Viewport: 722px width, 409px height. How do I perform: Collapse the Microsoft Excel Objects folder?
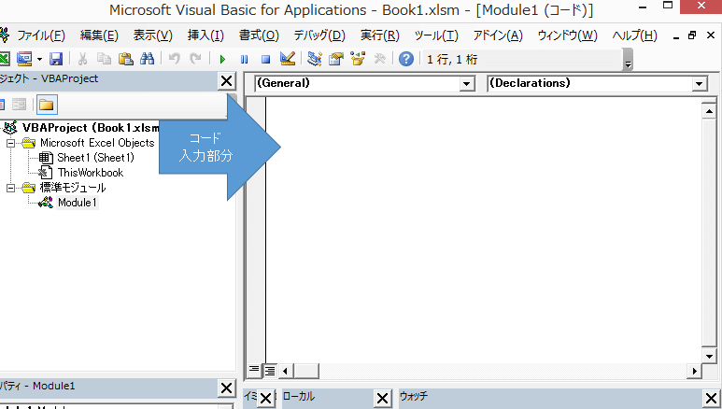(10, 143)
